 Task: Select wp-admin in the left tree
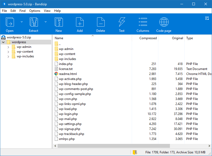pyautogui.click(x=24, y=47)
